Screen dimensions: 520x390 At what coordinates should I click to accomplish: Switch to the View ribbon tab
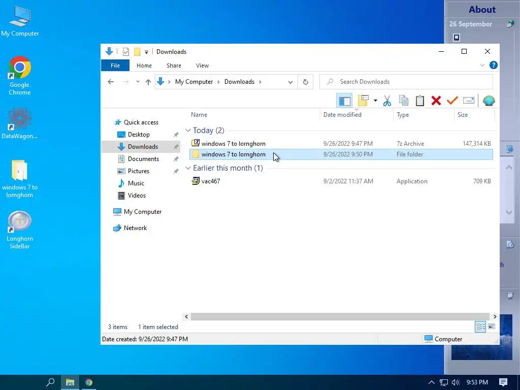pos(202,66)
